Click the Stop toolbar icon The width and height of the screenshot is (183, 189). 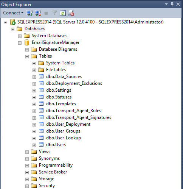pos(46,13)
